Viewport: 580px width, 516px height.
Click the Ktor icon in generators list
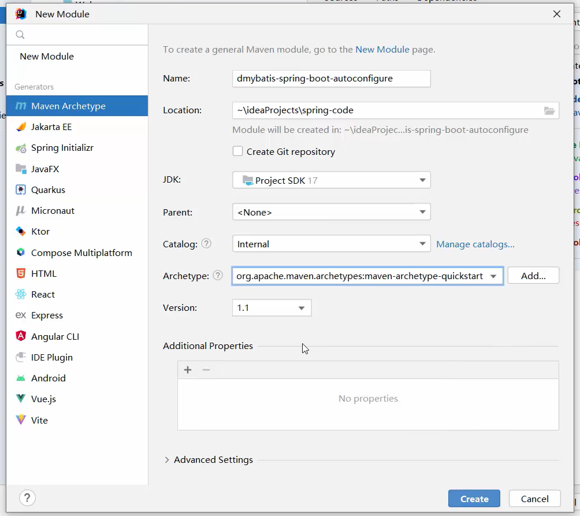pos(21,231)
